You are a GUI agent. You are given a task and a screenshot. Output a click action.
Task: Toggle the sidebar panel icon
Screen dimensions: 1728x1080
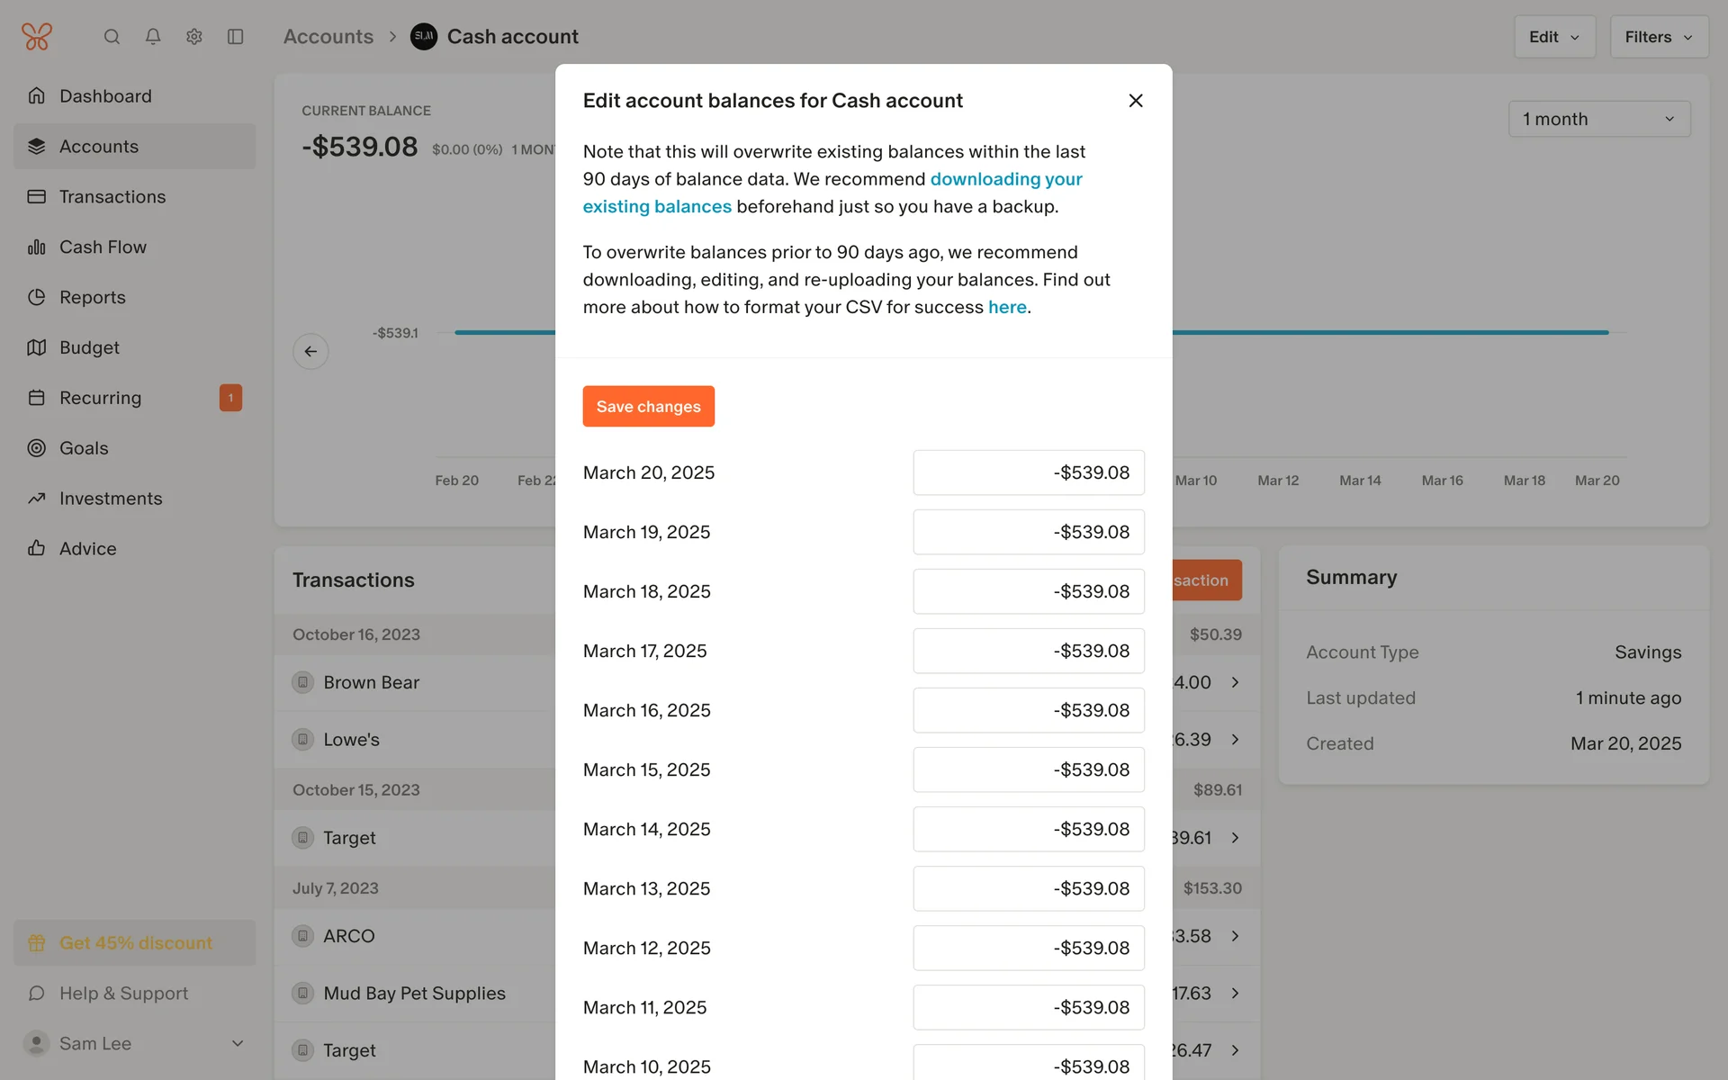click(236, 37)
